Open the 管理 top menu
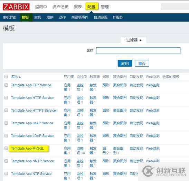The image size is (189, 181). click(105, 7)
